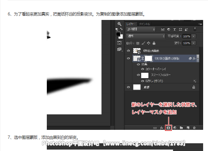Select the Zoom magnifier tool
Screen dimensions: 208x151
(x=119, y=24)
